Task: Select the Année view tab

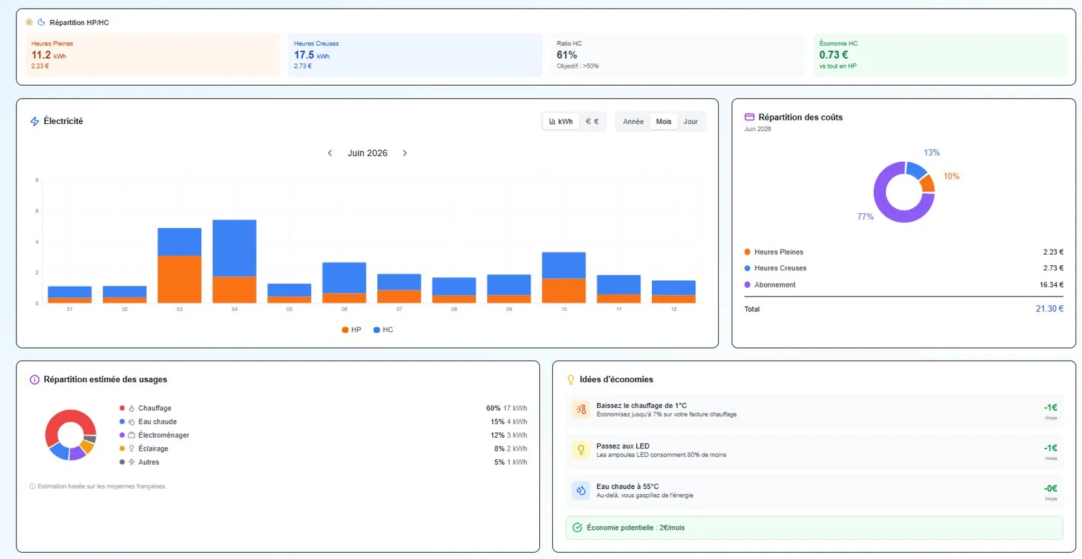Action: click(x=633, y=121)
